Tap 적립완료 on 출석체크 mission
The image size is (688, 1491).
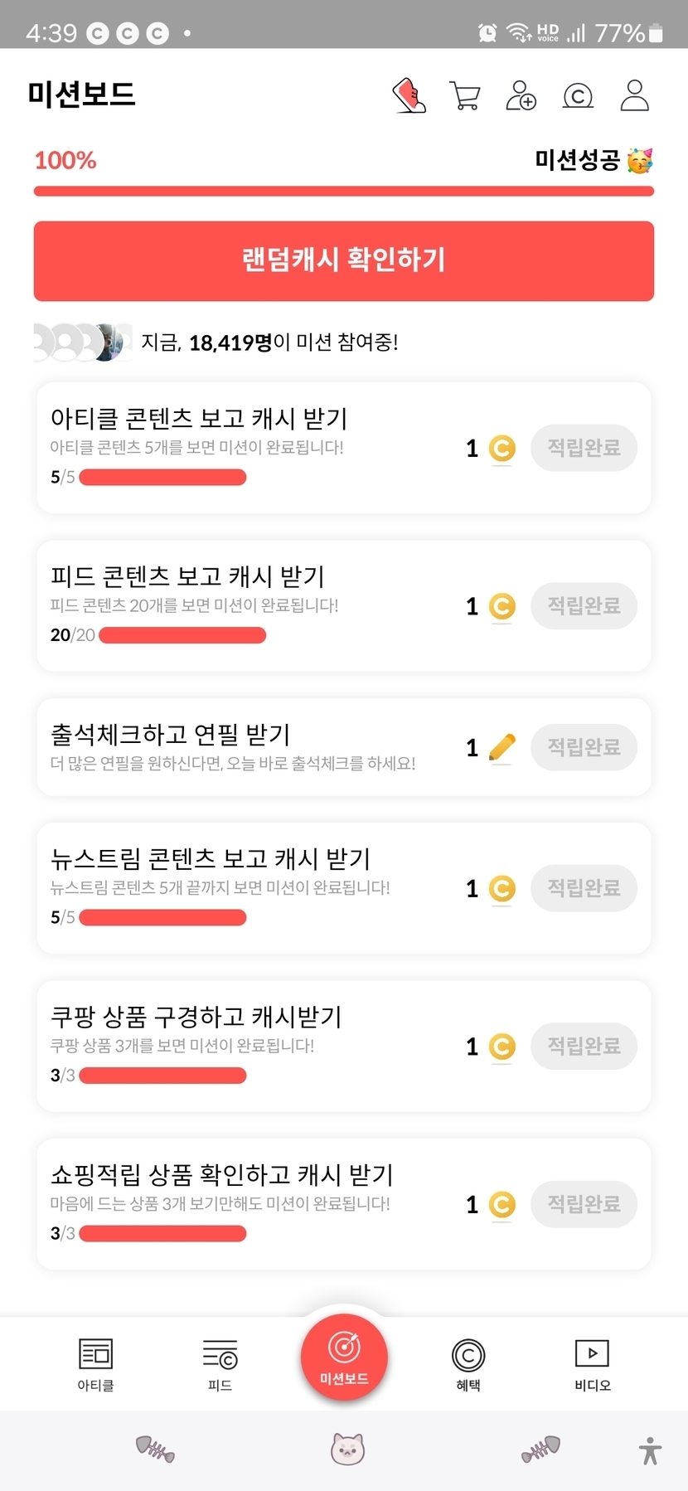[x=584, y=747]
